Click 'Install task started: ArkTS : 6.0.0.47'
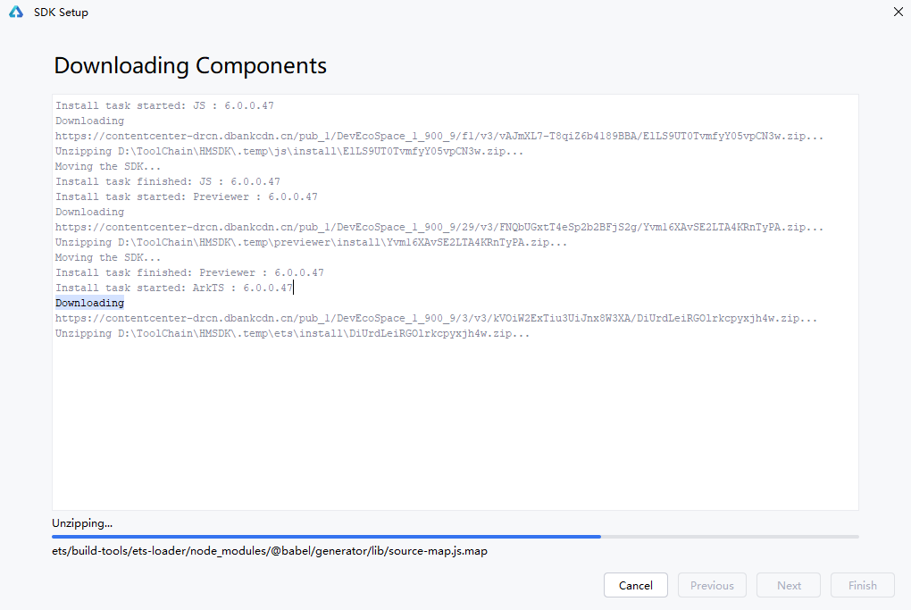This screenshot has width=911, height=610. pyautogui.click(x=174, y=288)
